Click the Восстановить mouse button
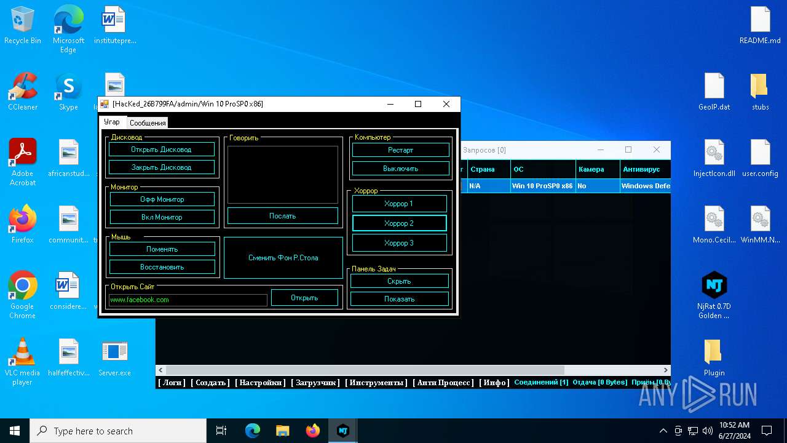 162,267
